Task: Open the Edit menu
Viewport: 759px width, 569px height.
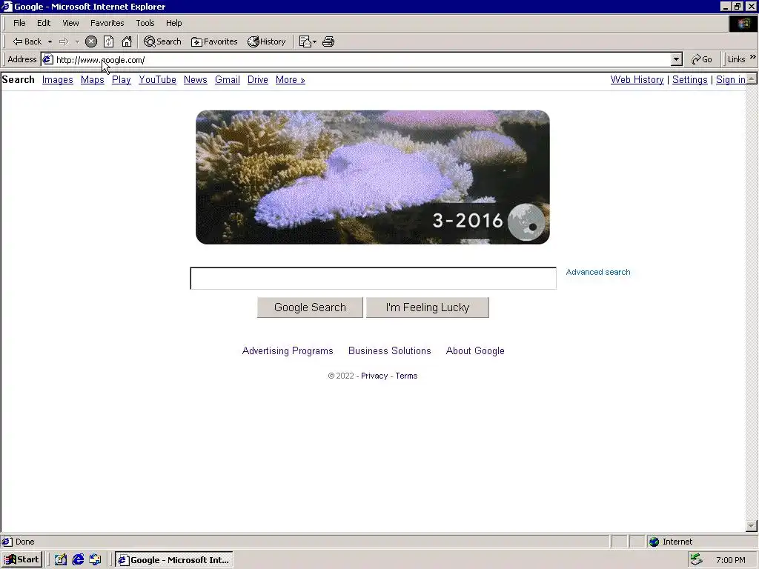Action: point(44,23)
